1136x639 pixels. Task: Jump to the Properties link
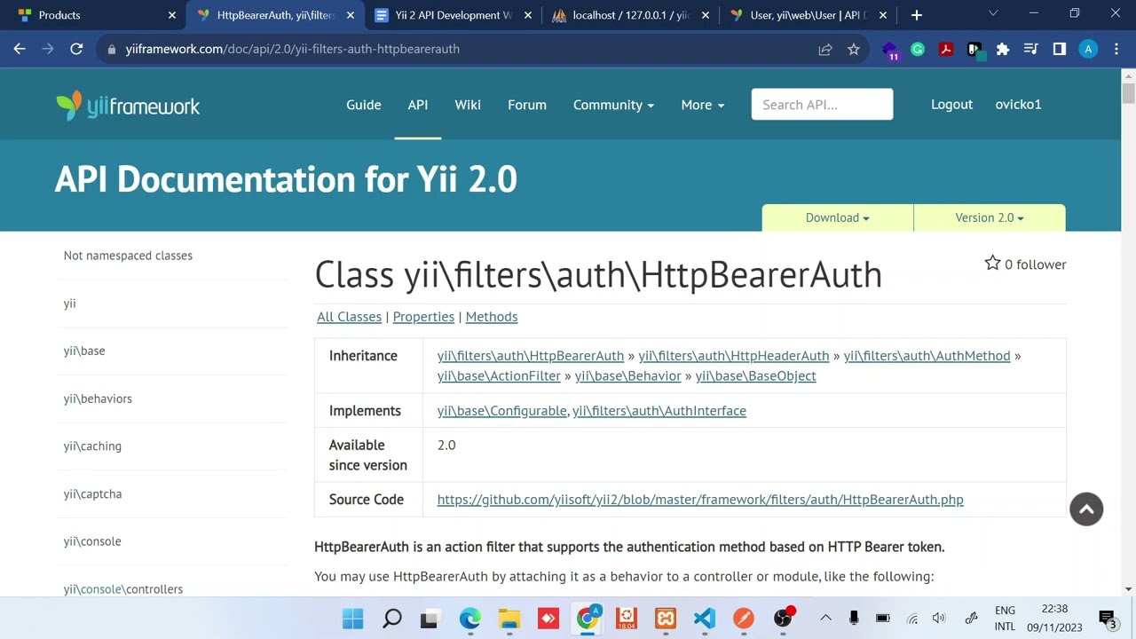(423, 317)
